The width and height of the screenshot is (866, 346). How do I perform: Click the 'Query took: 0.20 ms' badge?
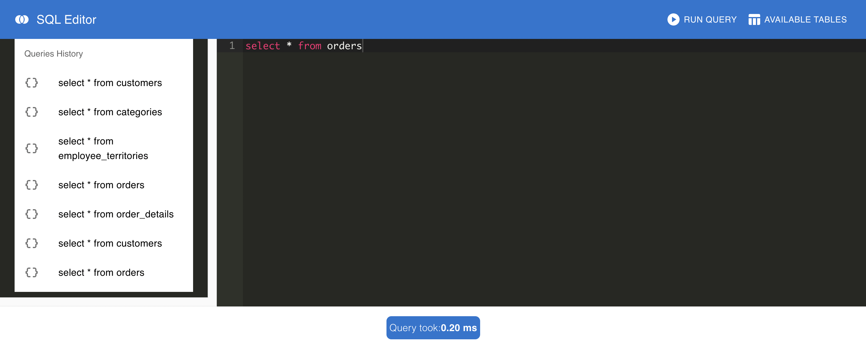[433, 327]
